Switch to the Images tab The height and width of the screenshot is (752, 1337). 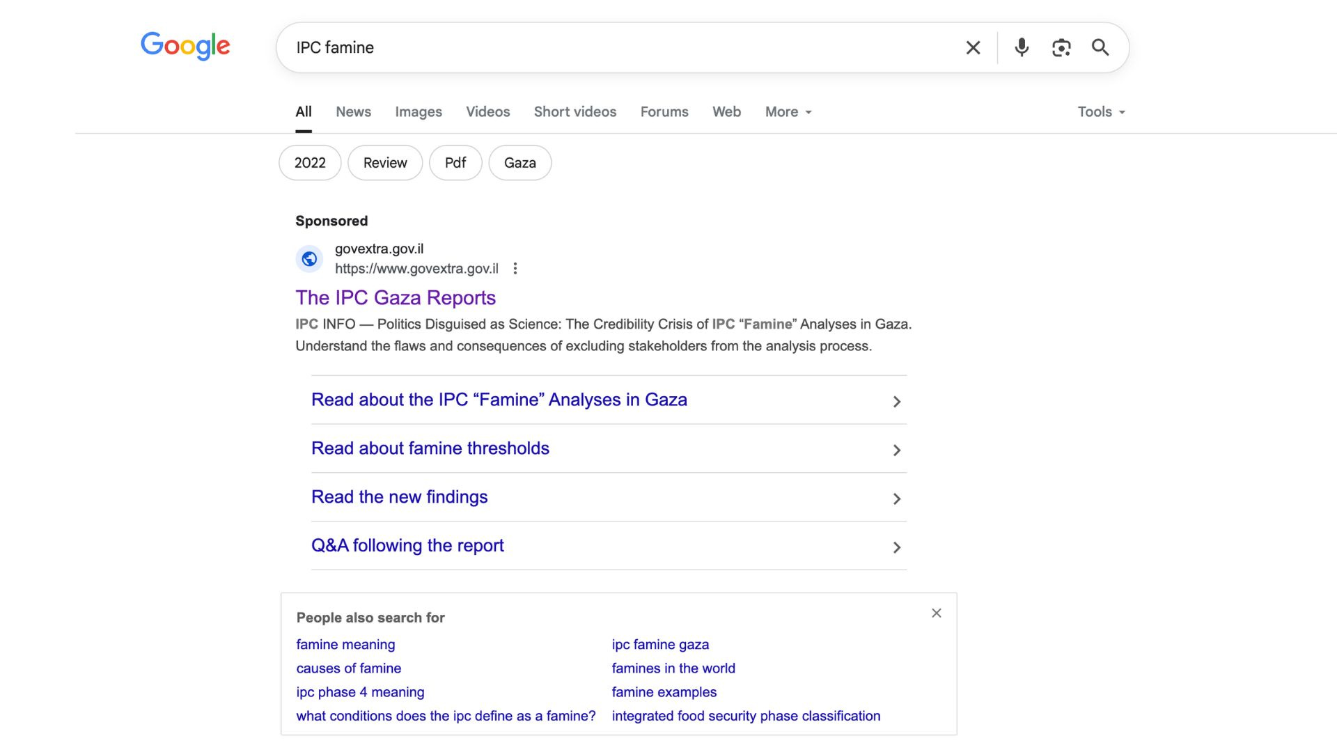[x=418, y=112]
